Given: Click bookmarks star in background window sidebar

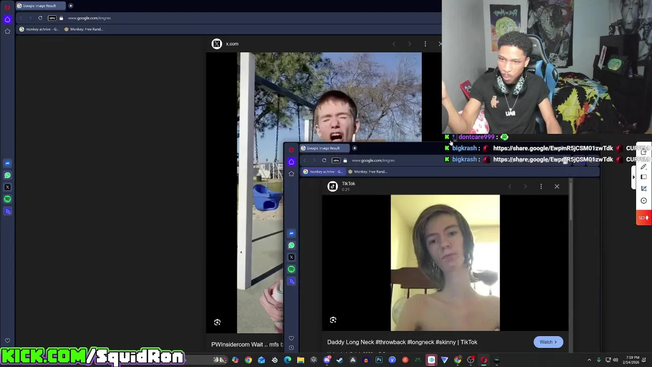Looking at the screenshot, I should [x=7, y=31].
